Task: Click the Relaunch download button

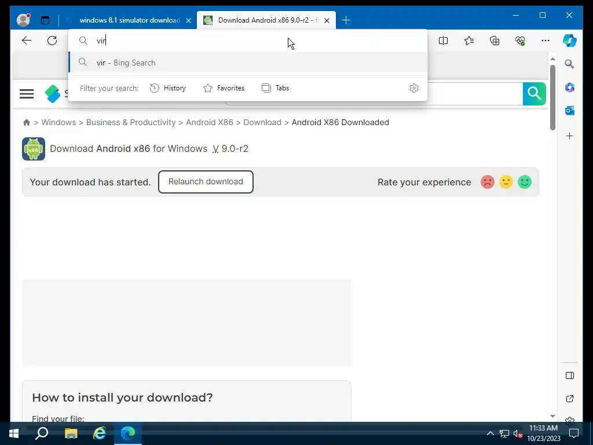Action: (206, 181)
